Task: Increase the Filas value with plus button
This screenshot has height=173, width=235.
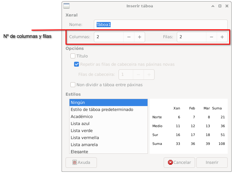Action: pos(222,37)
